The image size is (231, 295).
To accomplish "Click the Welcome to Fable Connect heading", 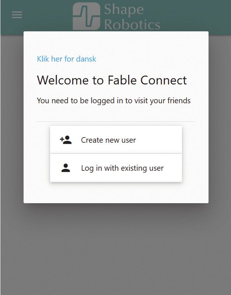I will coord(112,80).
